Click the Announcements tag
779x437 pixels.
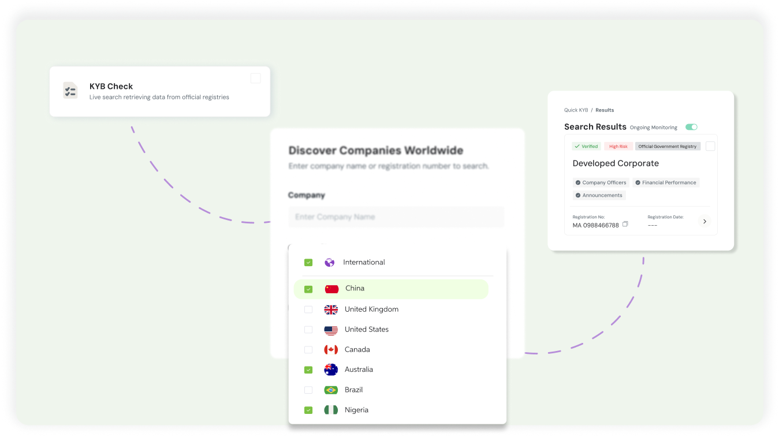point(599,195)
